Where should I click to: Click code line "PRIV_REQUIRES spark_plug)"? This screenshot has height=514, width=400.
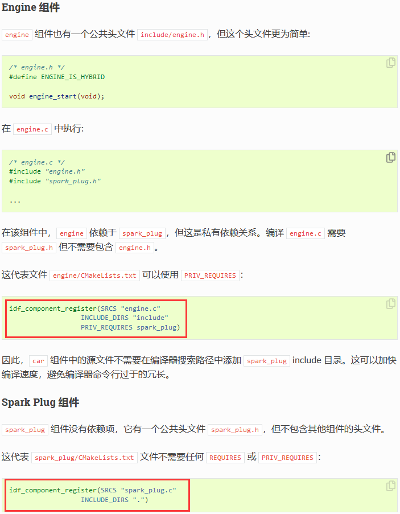130,327
